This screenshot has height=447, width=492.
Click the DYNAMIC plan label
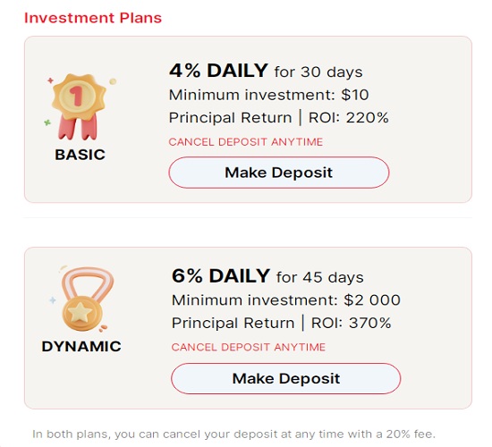point(81,347)
